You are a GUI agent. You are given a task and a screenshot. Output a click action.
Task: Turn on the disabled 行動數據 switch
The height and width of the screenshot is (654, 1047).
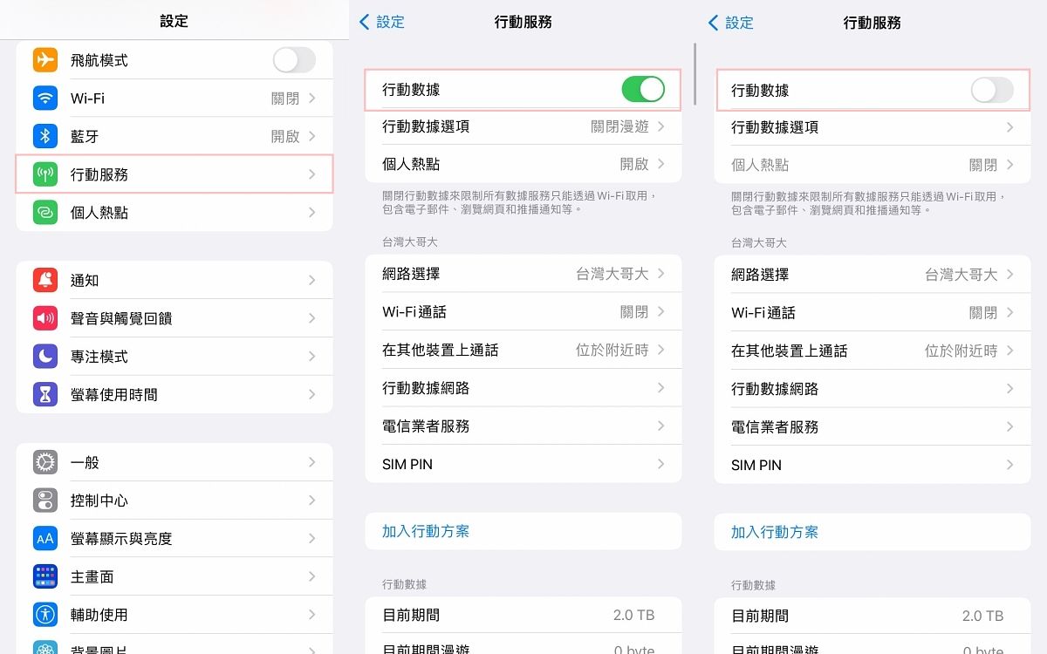coord(991,90)
